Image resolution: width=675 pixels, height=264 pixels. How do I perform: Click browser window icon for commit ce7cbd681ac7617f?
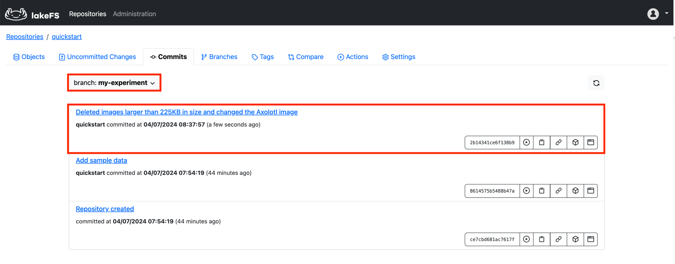click(x=591, y=239)
